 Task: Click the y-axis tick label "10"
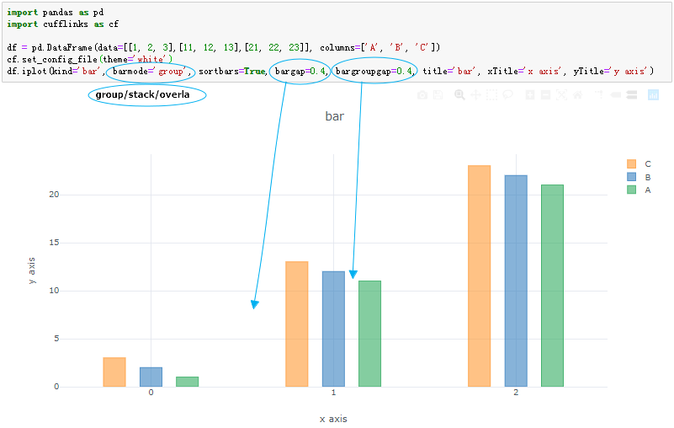pos(54,290)
